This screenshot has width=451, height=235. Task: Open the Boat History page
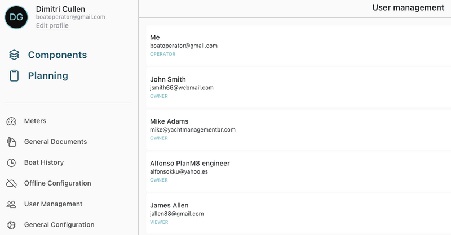pyautogui.click(x=44, y=162)
